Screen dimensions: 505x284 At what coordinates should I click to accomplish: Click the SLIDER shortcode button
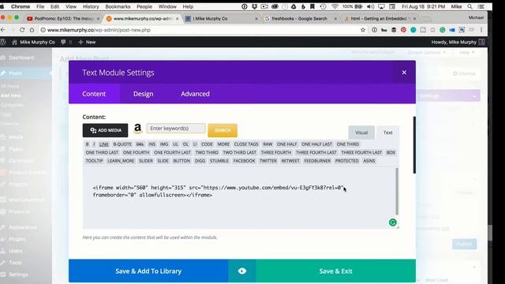click(x=146, y=161)
